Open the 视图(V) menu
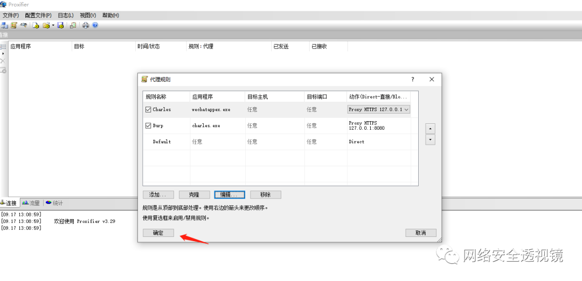Viewport: 582px width, 281px height. click(x=88, y=15)
